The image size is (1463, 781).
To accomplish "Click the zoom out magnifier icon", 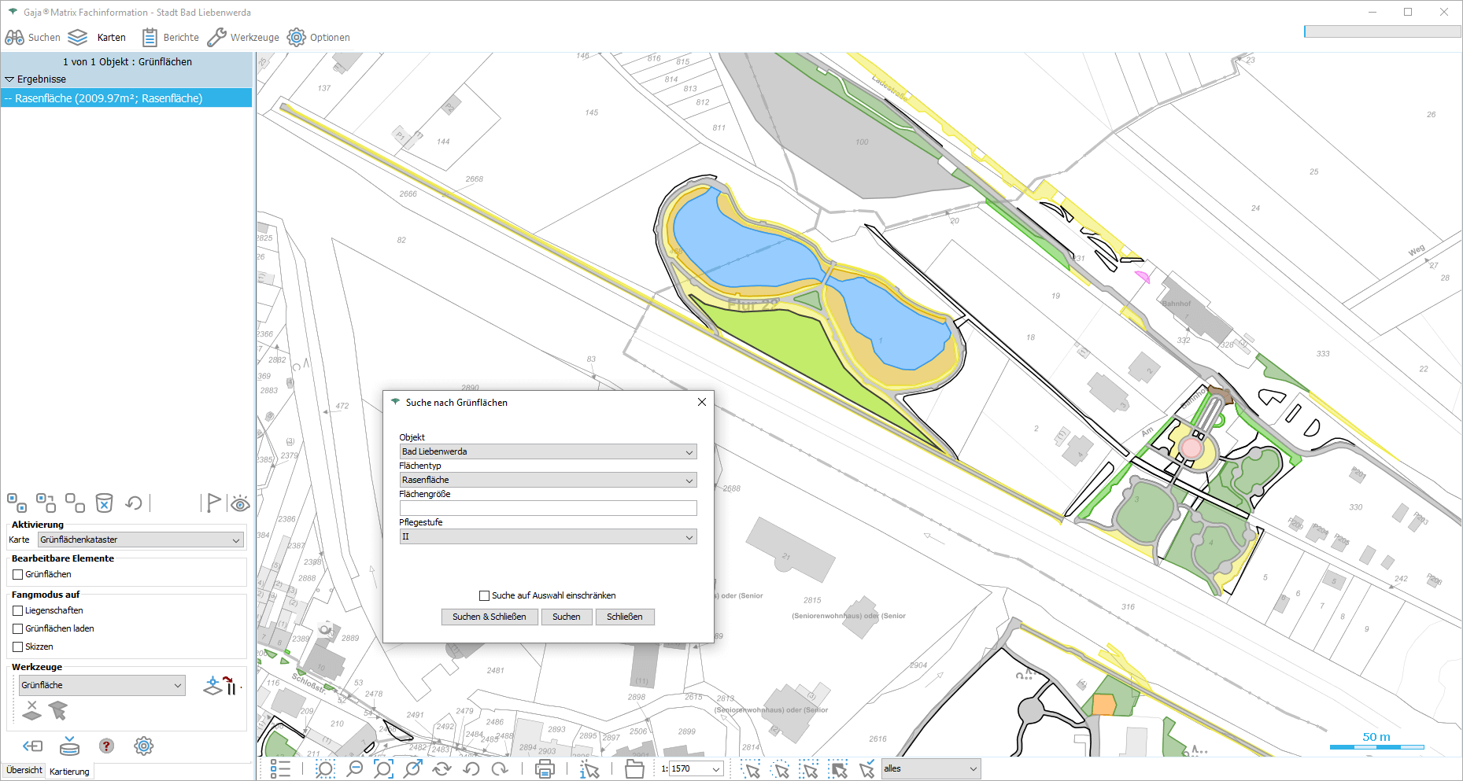I will (355, 769).
